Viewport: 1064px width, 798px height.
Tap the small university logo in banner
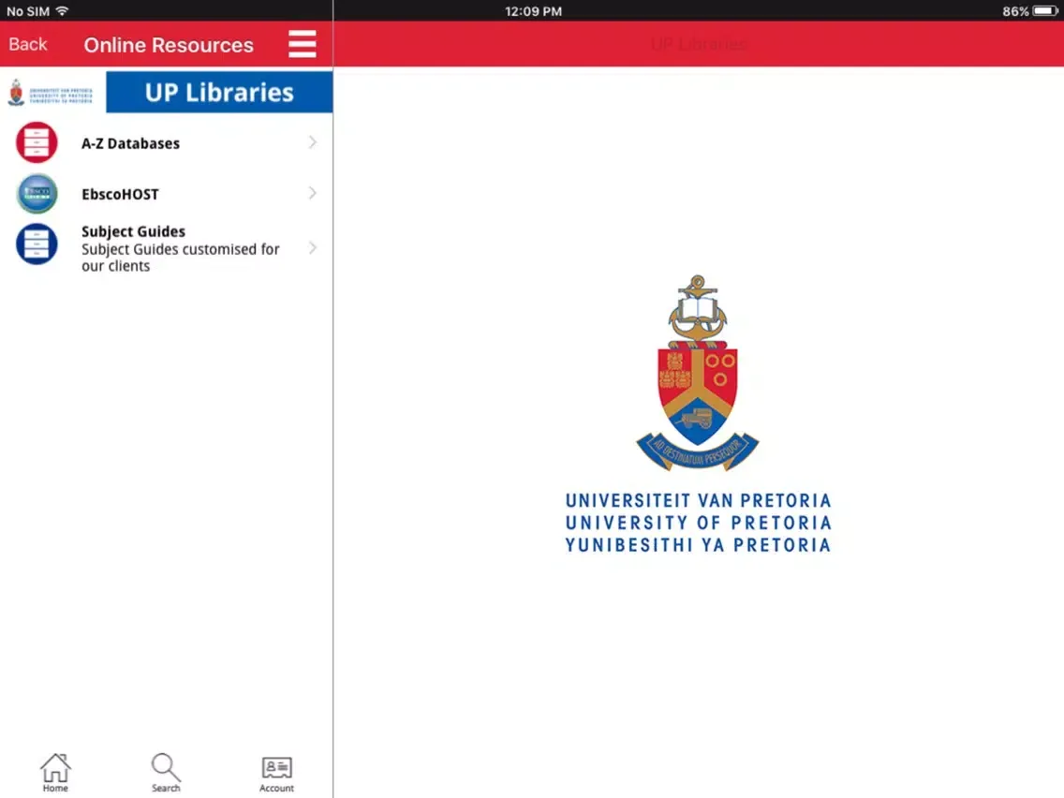point(51,93)
